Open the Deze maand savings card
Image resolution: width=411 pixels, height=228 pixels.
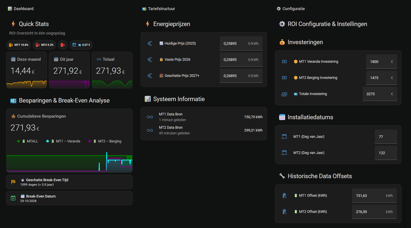point(27,70)
